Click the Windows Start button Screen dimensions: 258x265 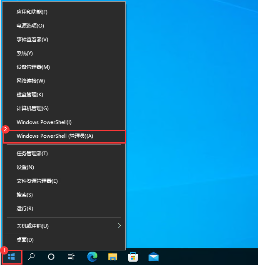12,257
